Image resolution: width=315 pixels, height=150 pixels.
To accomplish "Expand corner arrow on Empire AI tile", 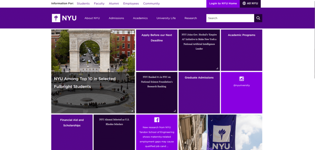I will click(x=217, y=68).
